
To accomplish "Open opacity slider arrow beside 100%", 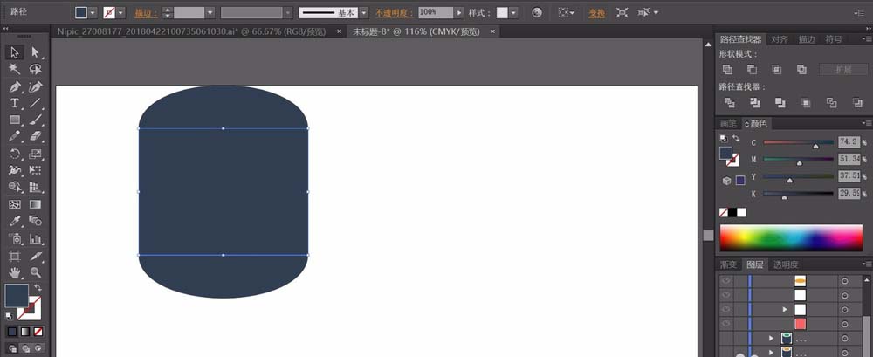I will pyautogui.click(x=459, y=12).
